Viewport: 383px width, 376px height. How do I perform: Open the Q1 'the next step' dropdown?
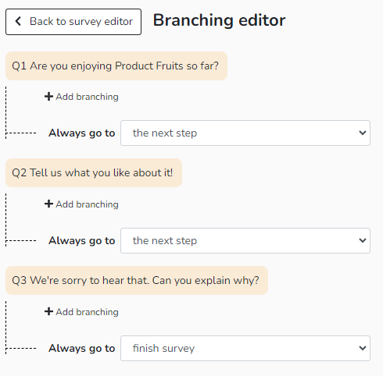pos(245,133)
